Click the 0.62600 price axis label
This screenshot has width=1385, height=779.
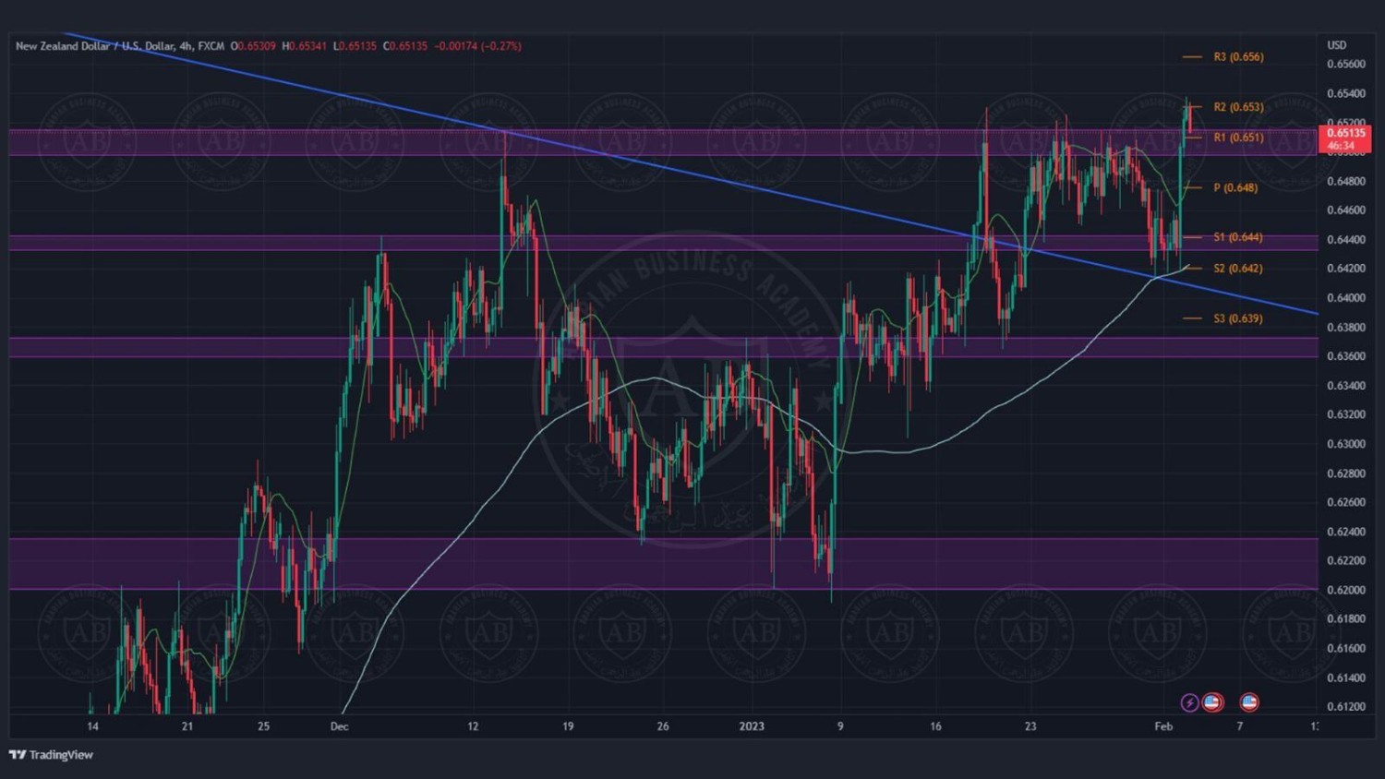coord(1345,503)
